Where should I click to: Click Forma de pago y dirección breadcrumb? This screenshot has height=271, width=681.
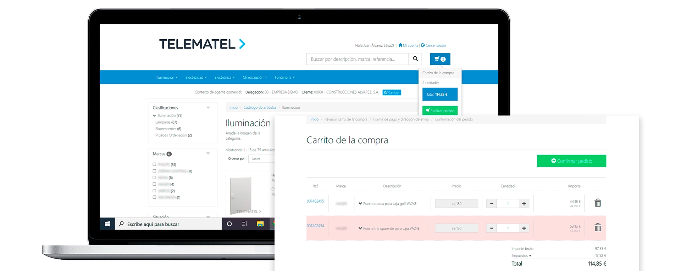(401, 119)
